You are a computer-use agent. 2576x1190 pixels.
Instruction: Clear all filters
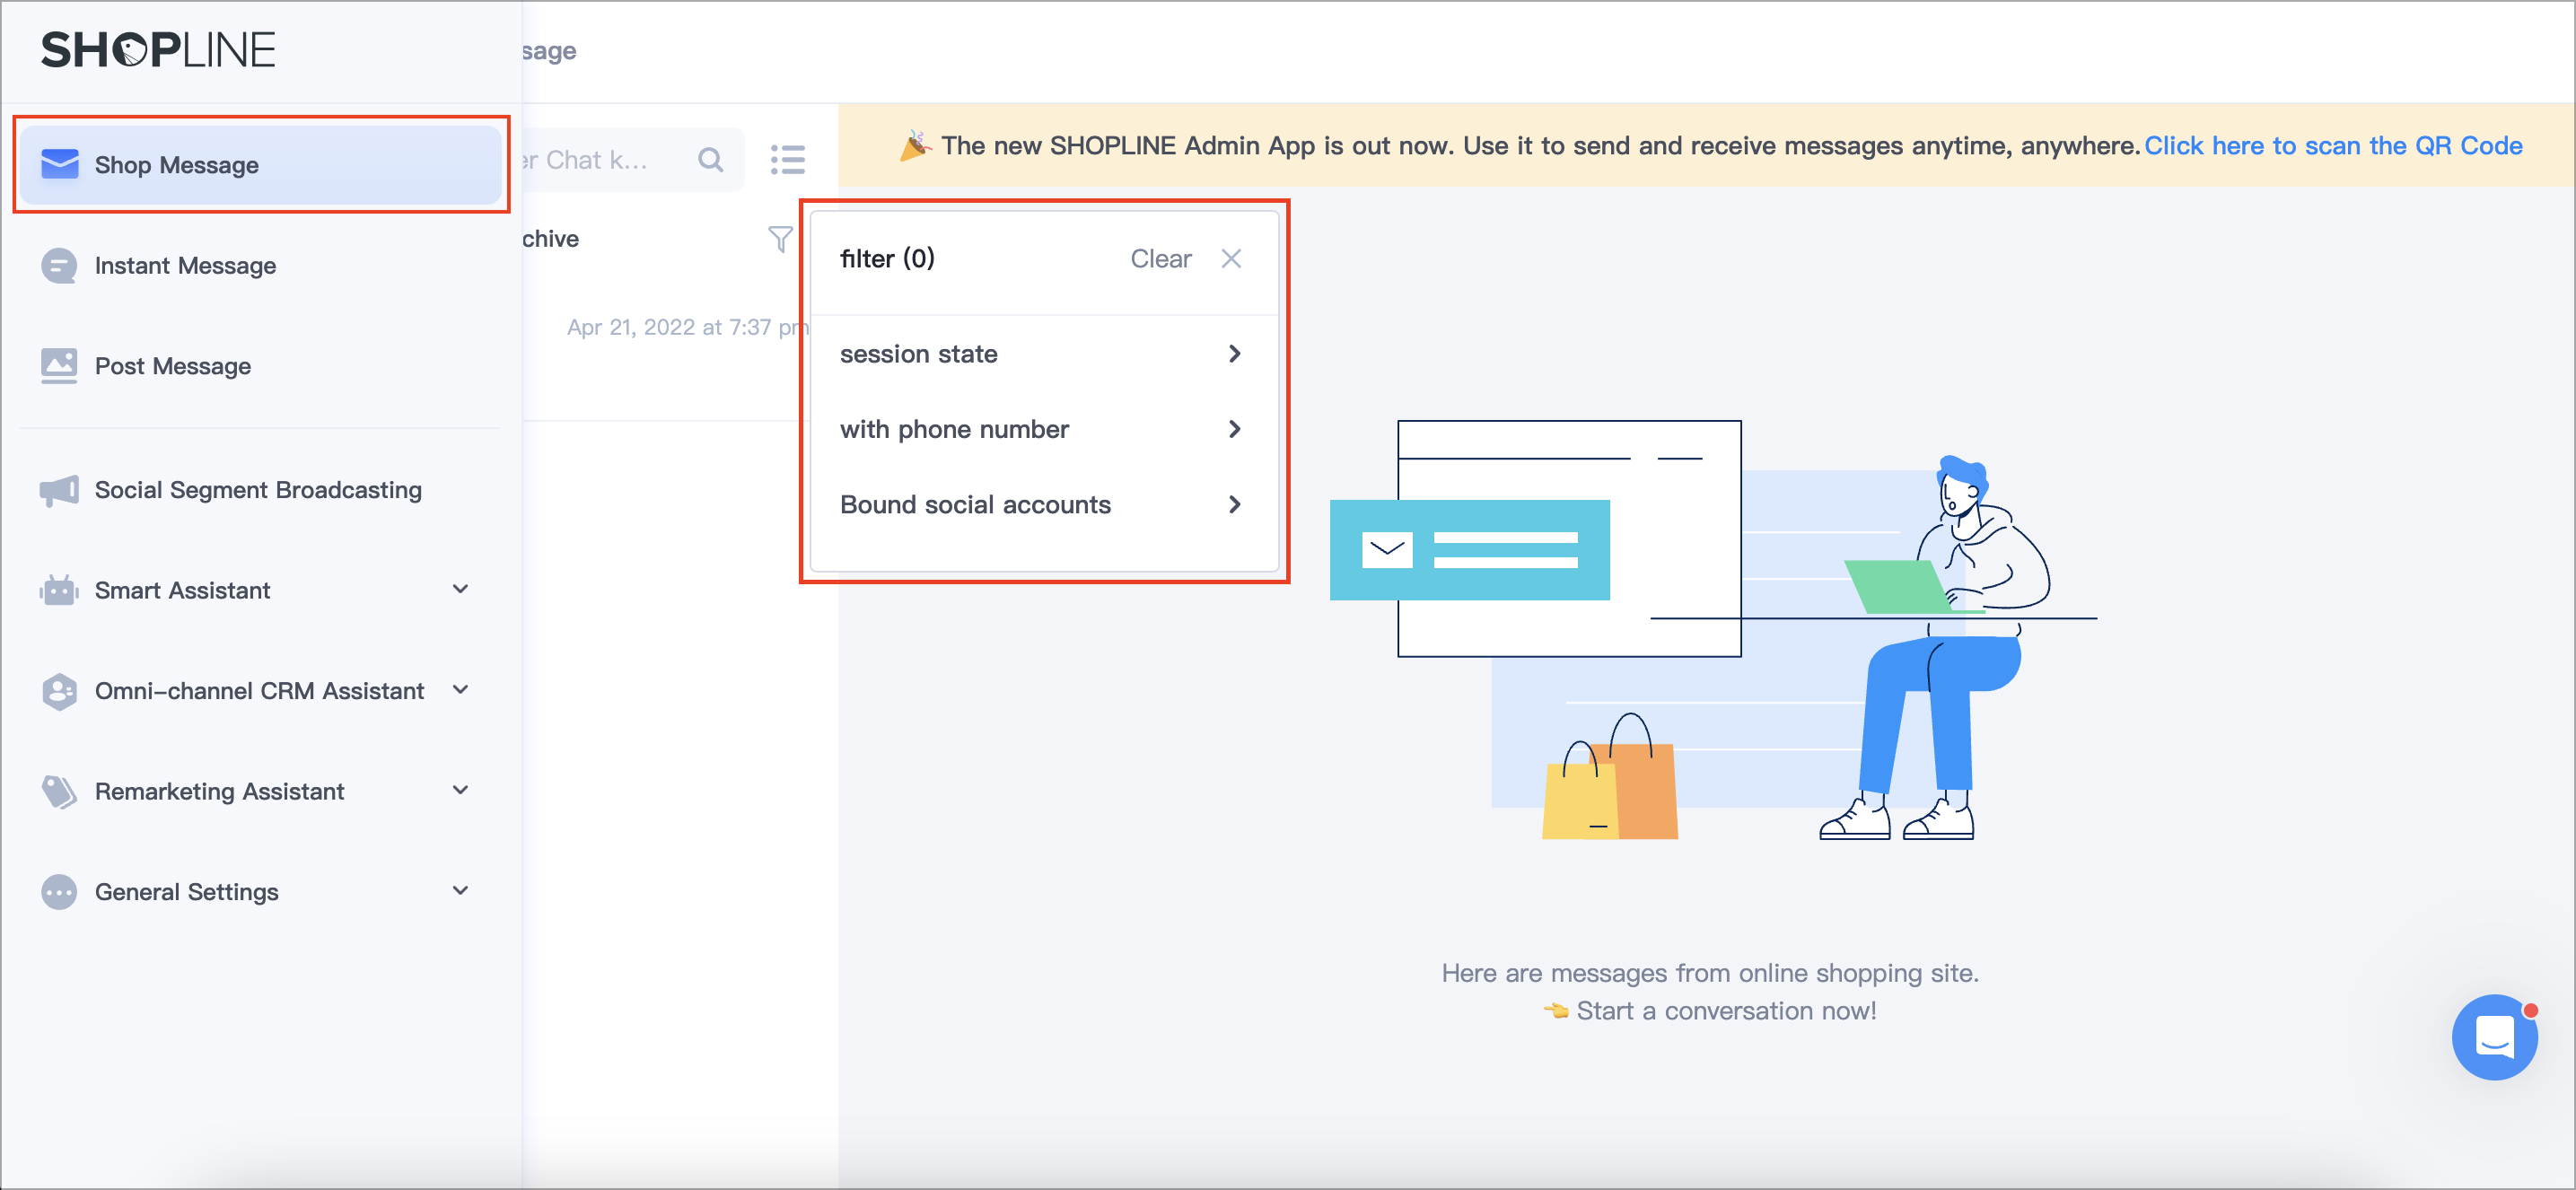pos(1160,259)
